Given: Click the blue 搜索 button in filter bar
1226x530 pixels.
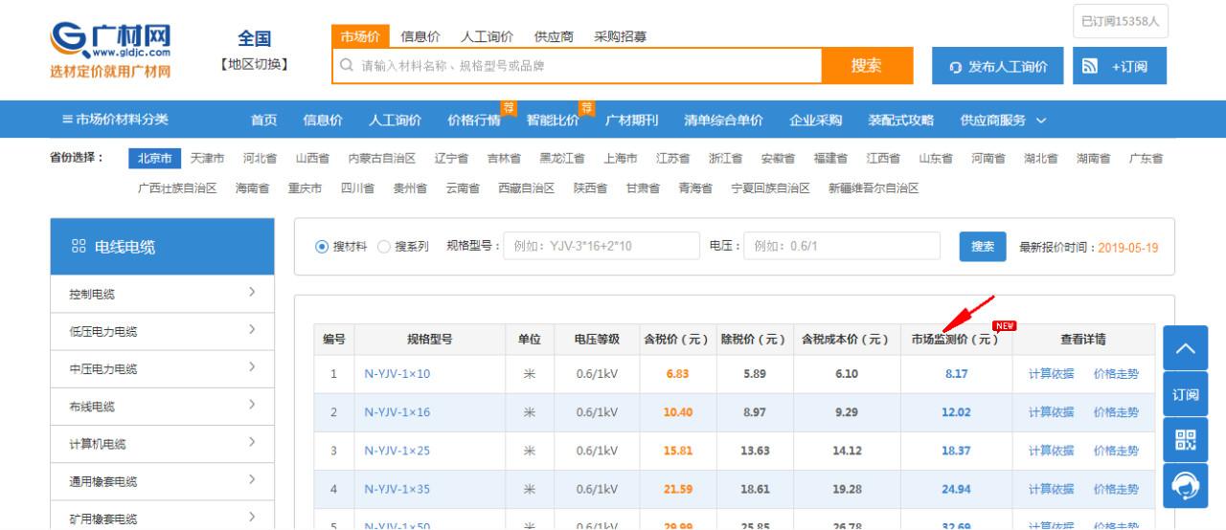Looking at the screenshot, I should [x=983, y=246].
